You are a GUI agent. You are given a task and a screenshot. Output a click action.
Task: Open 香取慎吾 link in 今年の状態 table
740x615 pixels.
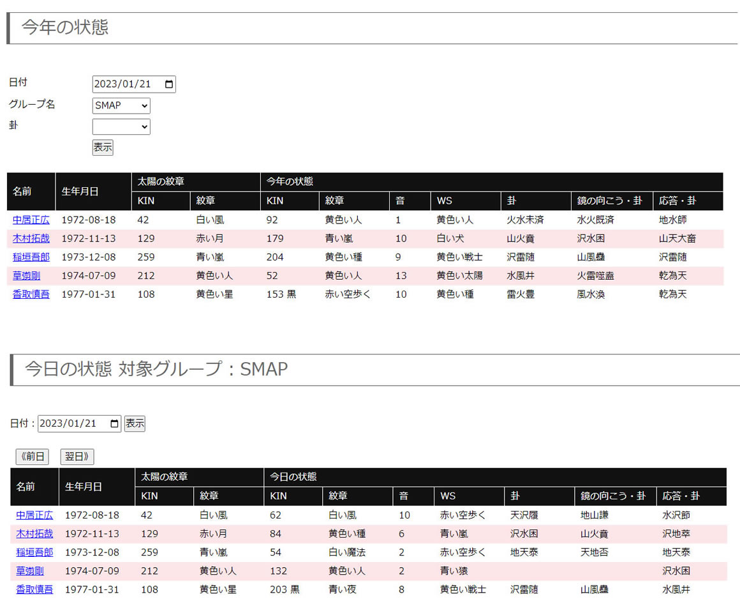click(31, 294)
